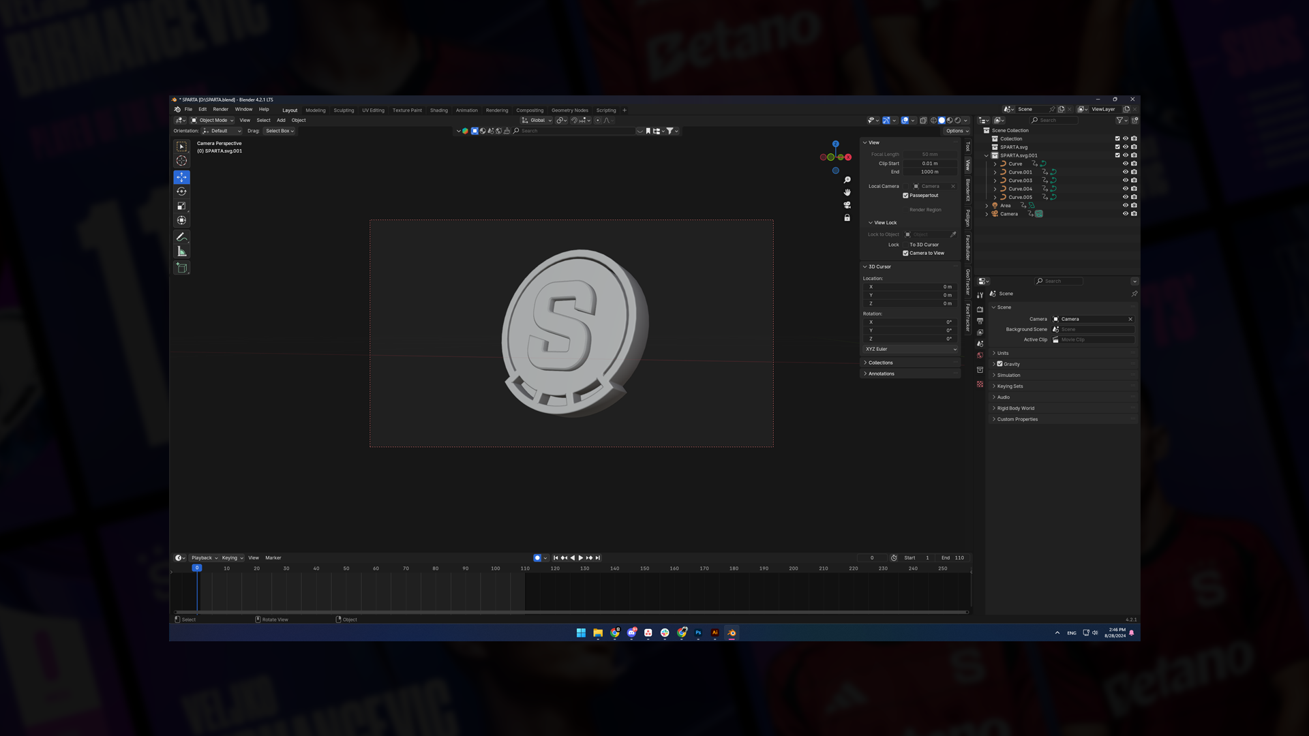Open the Object Mode dropdown
The width and height of the screenshot is (1309, 736).
(x=213, y=121)
